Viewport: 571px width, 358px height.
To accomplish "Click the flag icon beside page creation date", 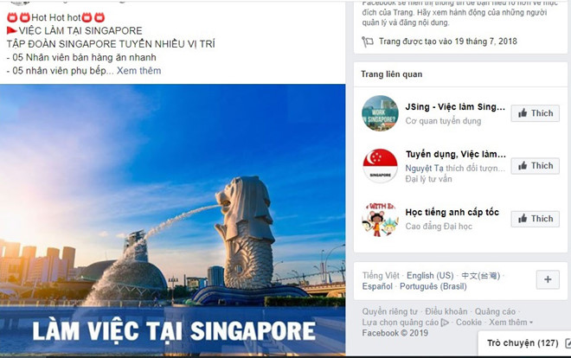I will (368, 42).
